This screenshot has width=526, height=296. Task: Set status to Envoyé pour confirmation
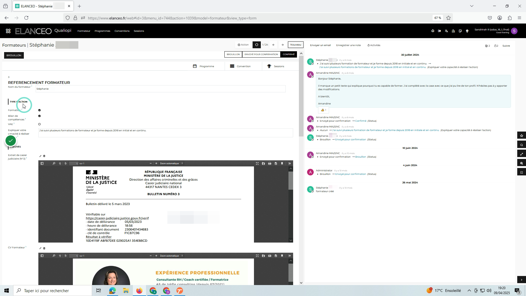click(261, 55)
